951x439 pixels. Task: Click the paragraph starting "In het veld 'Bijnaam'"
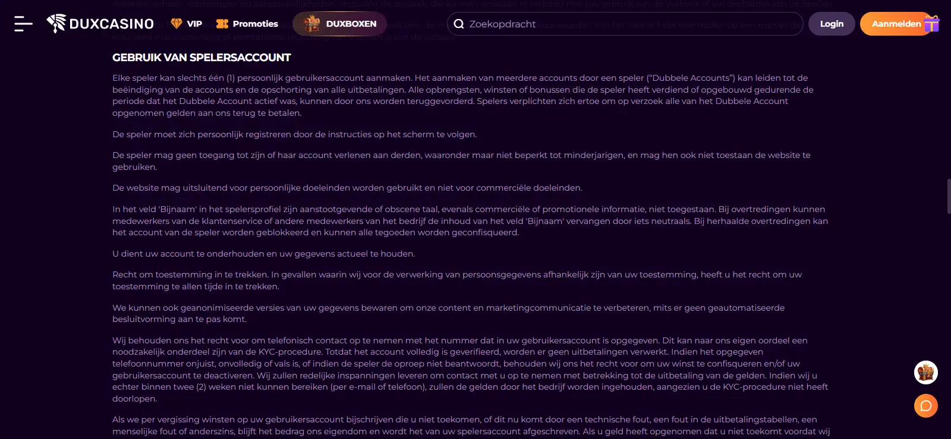pos(470,220)
